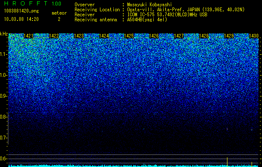Click the gray vertical range bar beside 0.8

point(8,129)
